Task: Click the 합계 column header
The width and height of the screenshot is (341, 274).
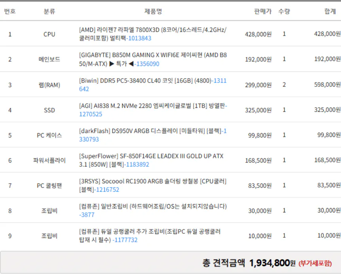Action: tap(330, 11)
